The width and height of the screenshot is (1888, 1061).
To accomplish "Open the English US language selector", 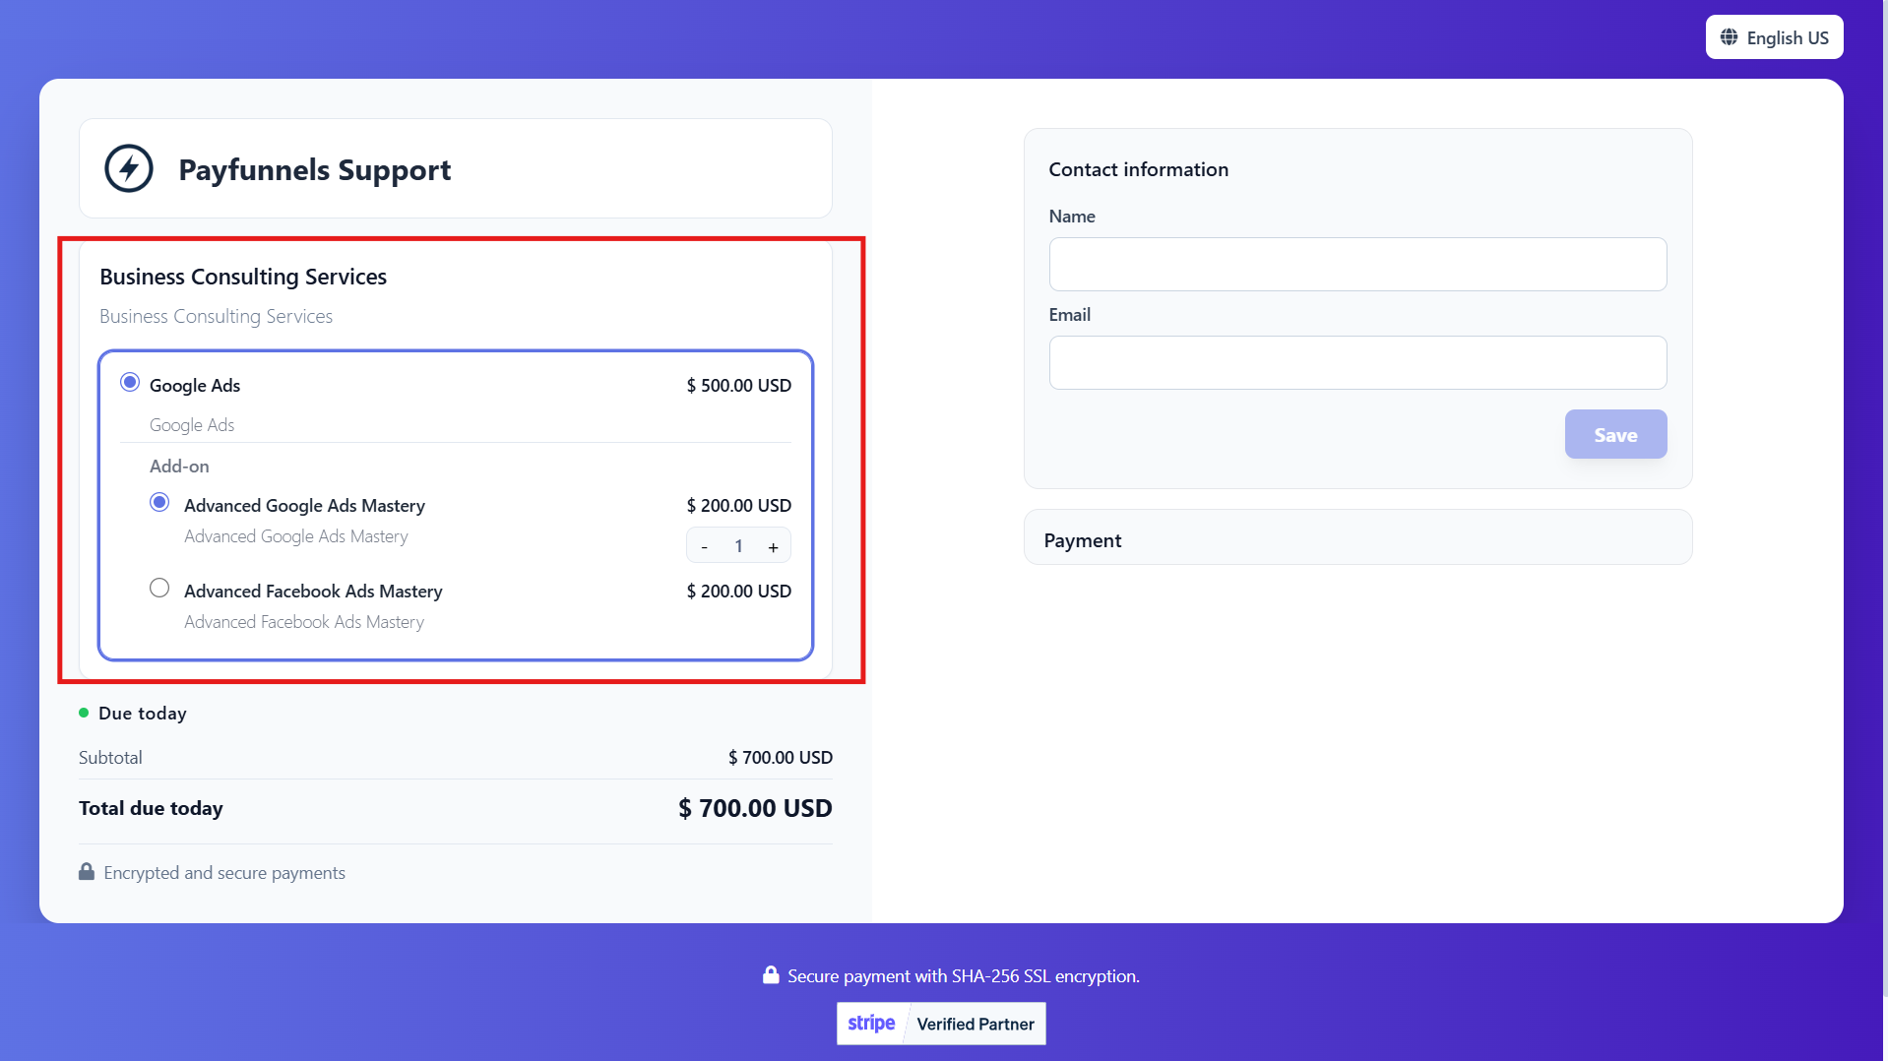I will point(1774,37).
